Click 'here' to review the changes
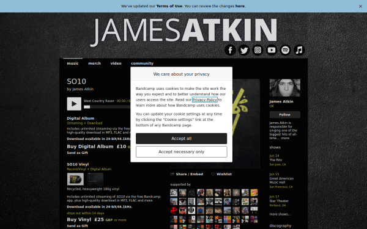The image size is (367, 229). [240, 6]
